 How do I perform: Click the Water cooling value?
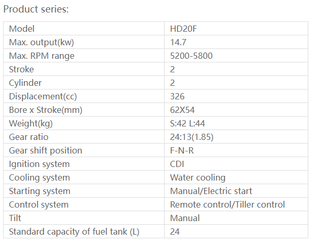coord(198,177)
